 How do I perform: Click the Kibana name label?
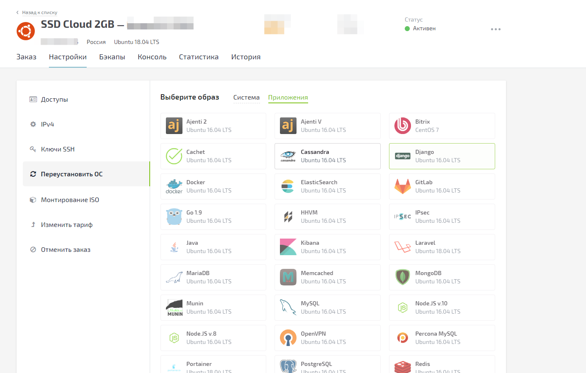click(x=310, y=243)
